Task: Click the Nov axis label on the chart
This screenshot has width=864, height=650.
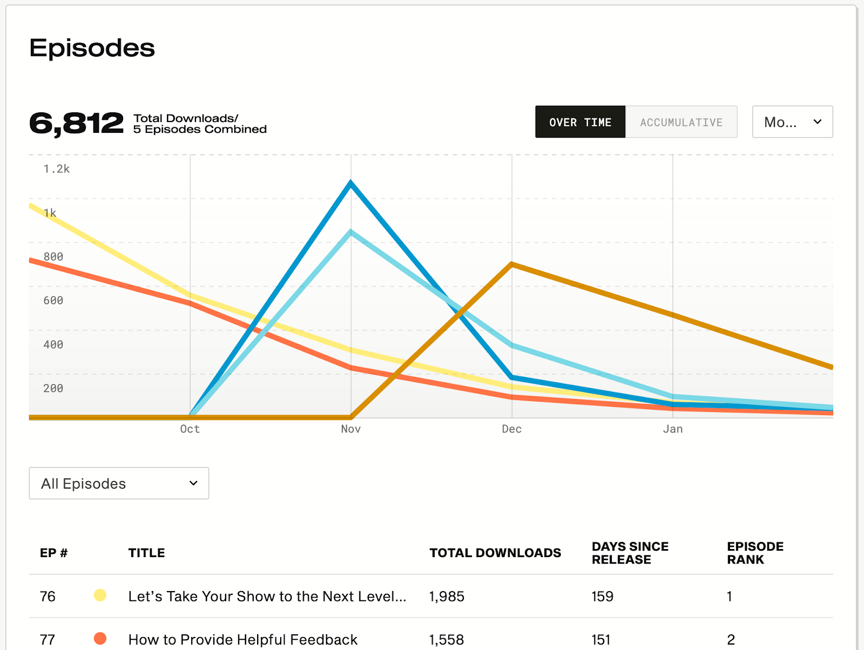Action: tap(350, 429)
